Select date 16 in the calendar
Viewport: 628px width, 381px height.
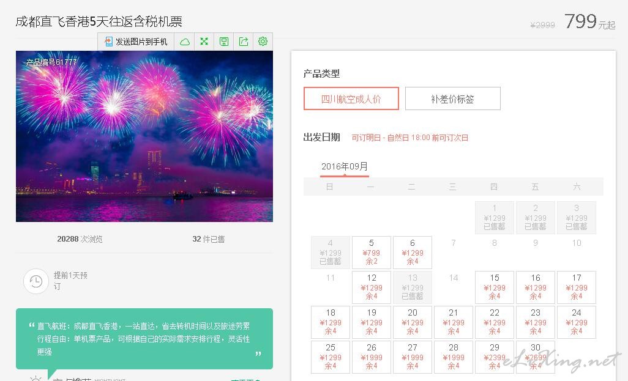(536, 287)
